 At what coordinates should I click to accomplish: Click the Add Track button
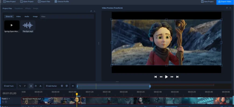tap(9, 86)
